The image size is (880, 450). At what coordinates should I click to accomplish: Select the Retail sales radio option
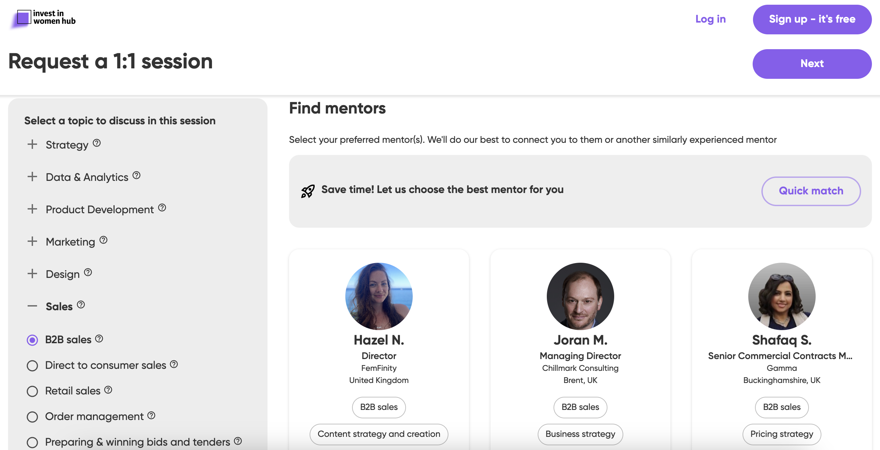tap(32, 391)
